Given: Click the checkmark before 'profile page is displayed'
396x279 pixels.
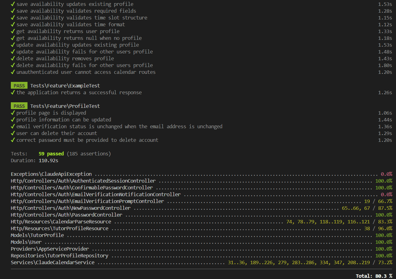Looking at the screenshot, I should point(13,113).
